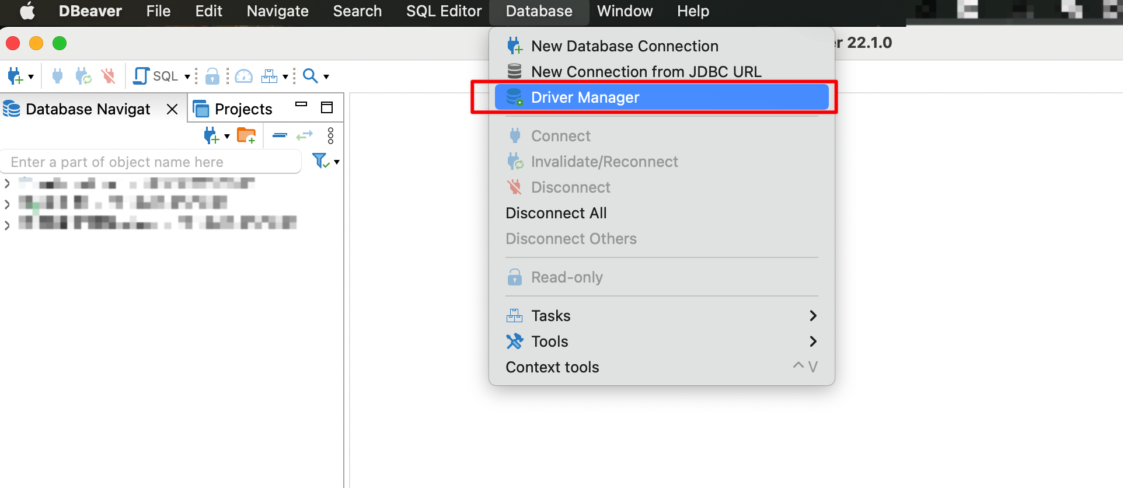Close the Database Navigator tab
Image resolution: width=1123 pixels, height=488 pixels.
[x=172, y=109]
